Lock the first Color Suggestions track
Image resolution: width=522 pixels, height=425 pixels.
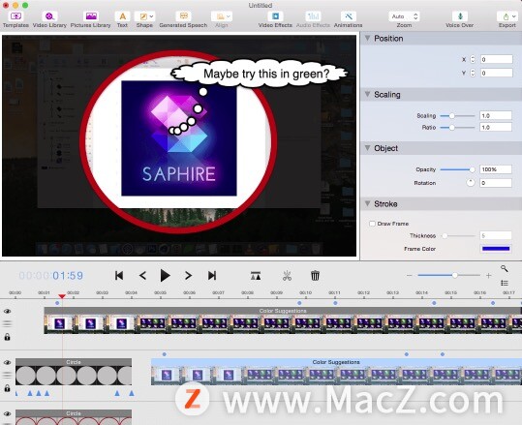(x=7, y=337)
